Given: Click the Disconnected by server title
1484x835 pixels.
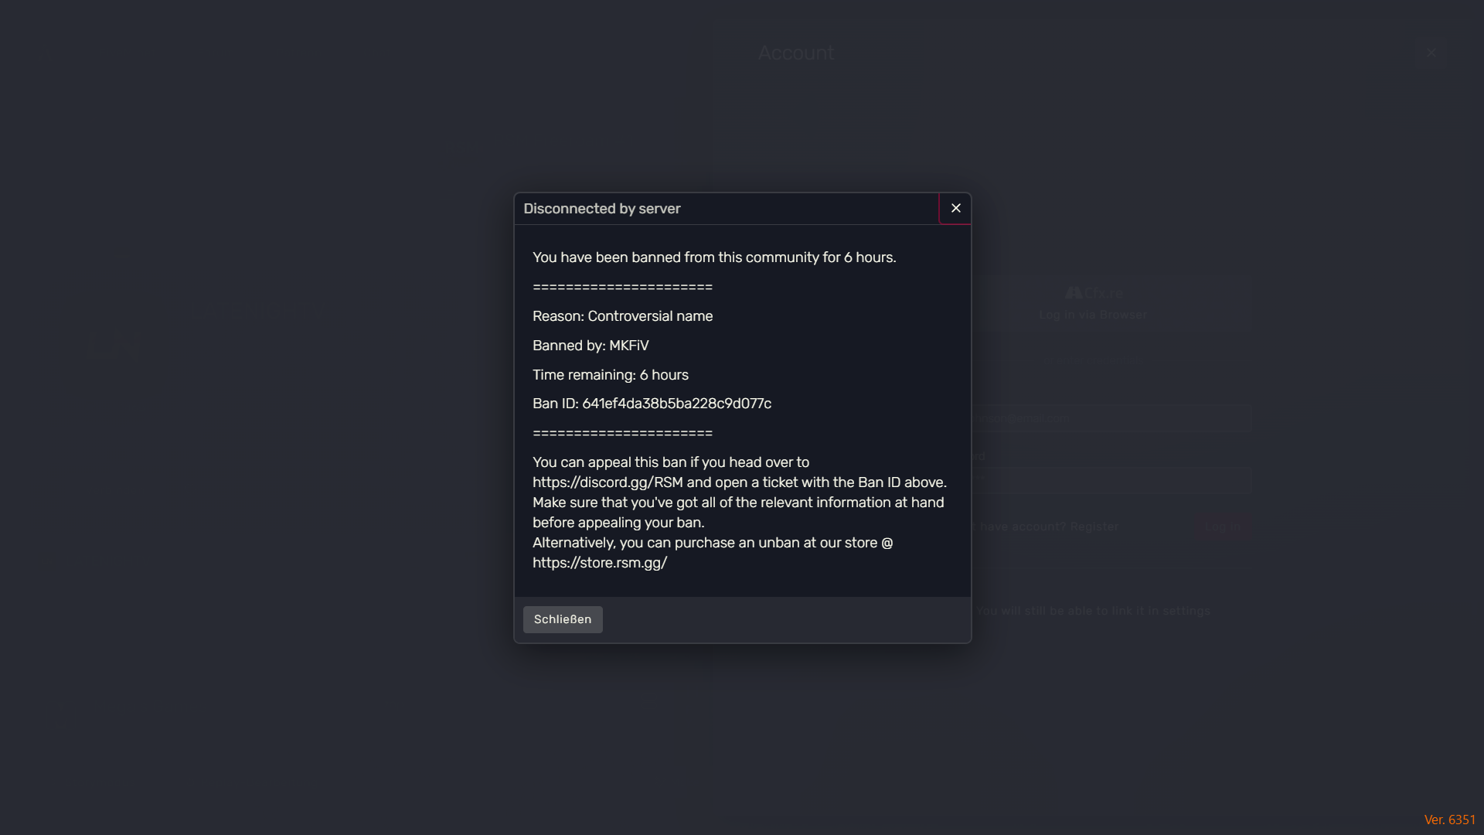Looking at the screenshot, I should click(x=601, y=209).
